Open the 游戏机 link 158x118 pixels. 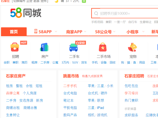coord(102,115)
